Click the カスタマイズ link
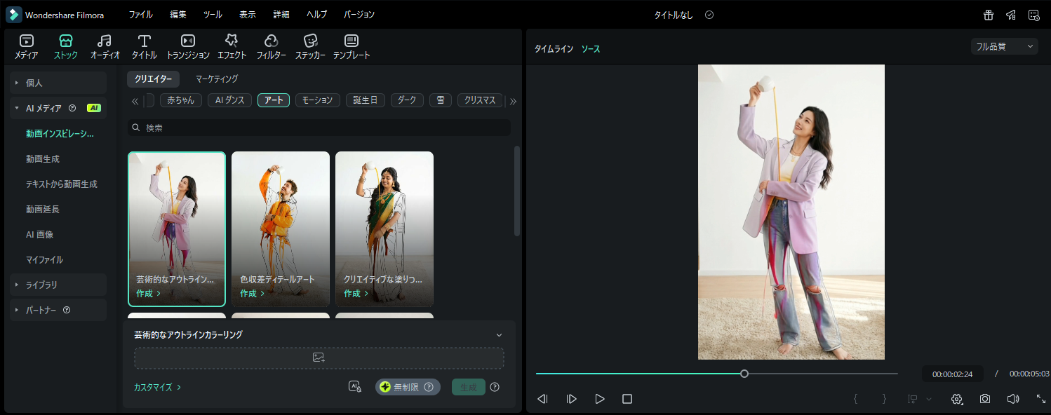1051x415 pixels. (x=157, y=387)
